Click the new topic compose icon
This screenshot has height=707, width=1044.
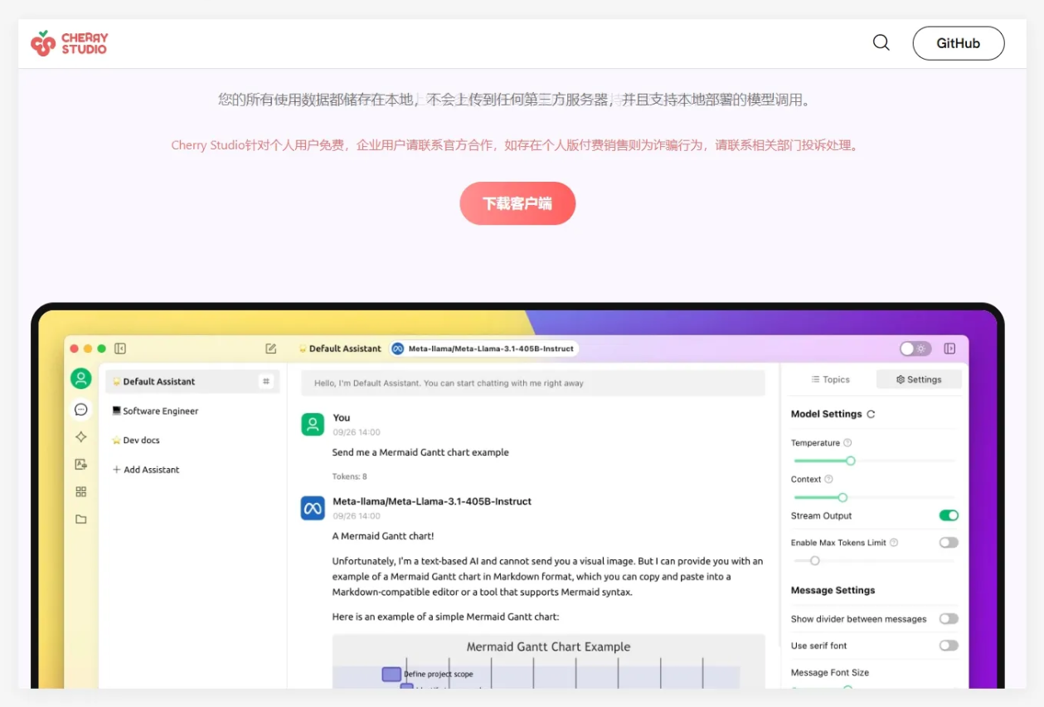270,349
